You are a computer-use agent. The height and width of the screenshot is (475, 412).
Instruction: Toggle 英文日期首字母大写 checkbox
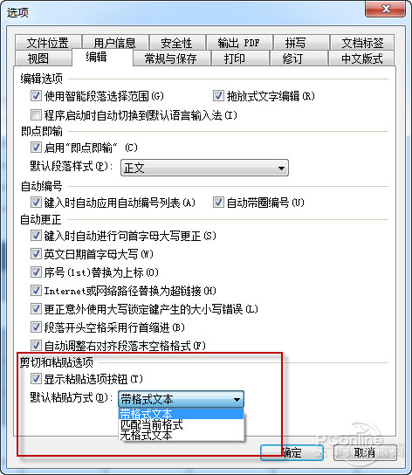[36, 254]
